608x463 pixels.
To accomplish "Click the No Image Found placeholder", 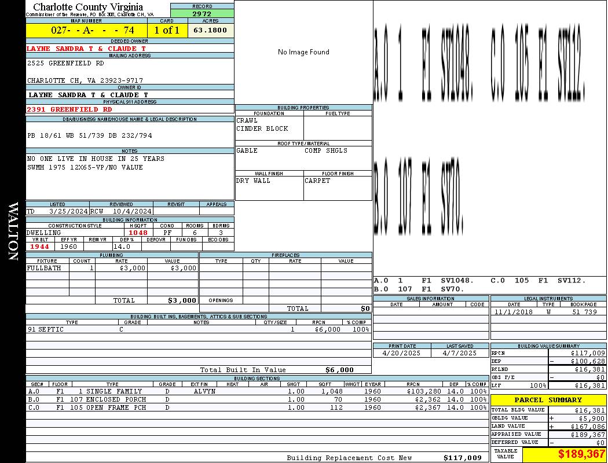I will (303, 52).
